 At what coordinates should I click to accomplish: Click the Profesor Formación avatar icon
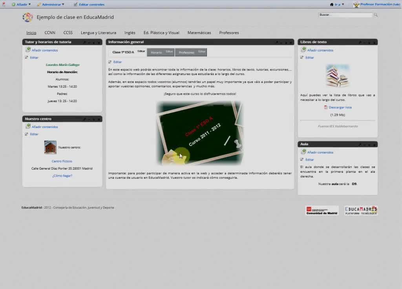(356, 4)
